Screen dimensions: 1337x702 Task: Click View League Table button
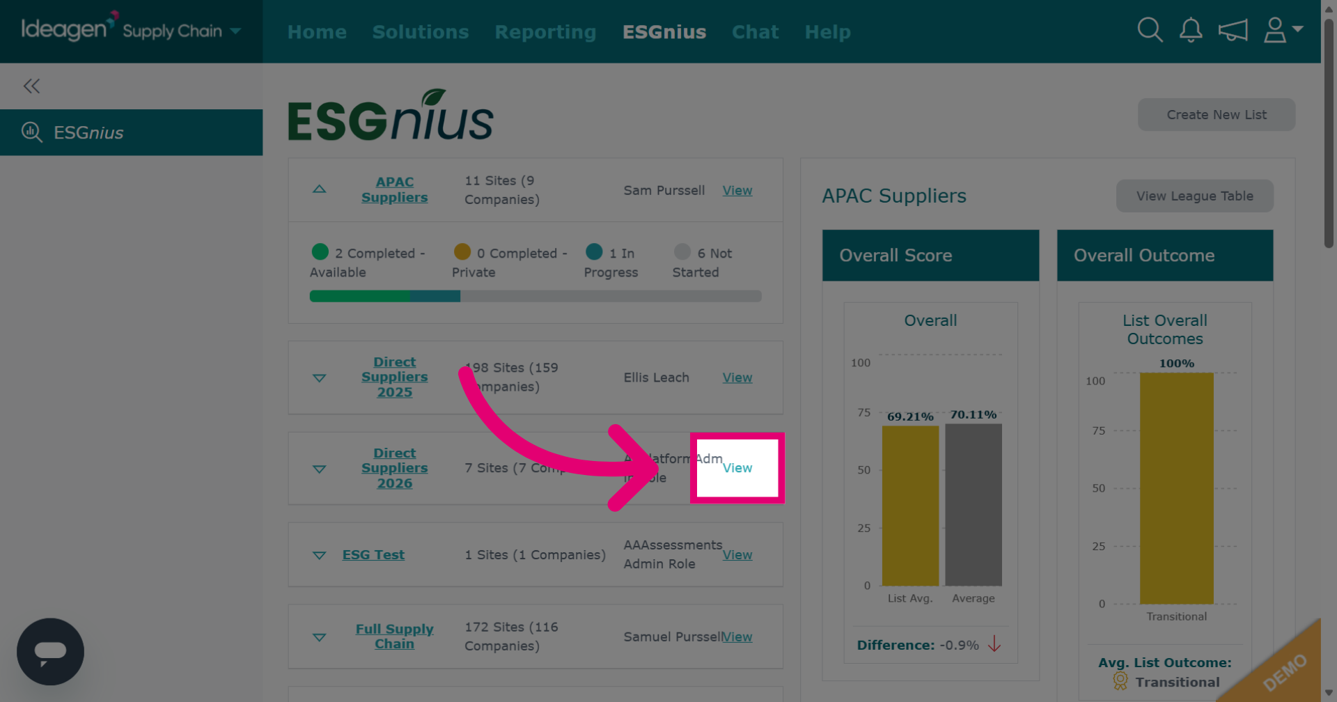1195,196
